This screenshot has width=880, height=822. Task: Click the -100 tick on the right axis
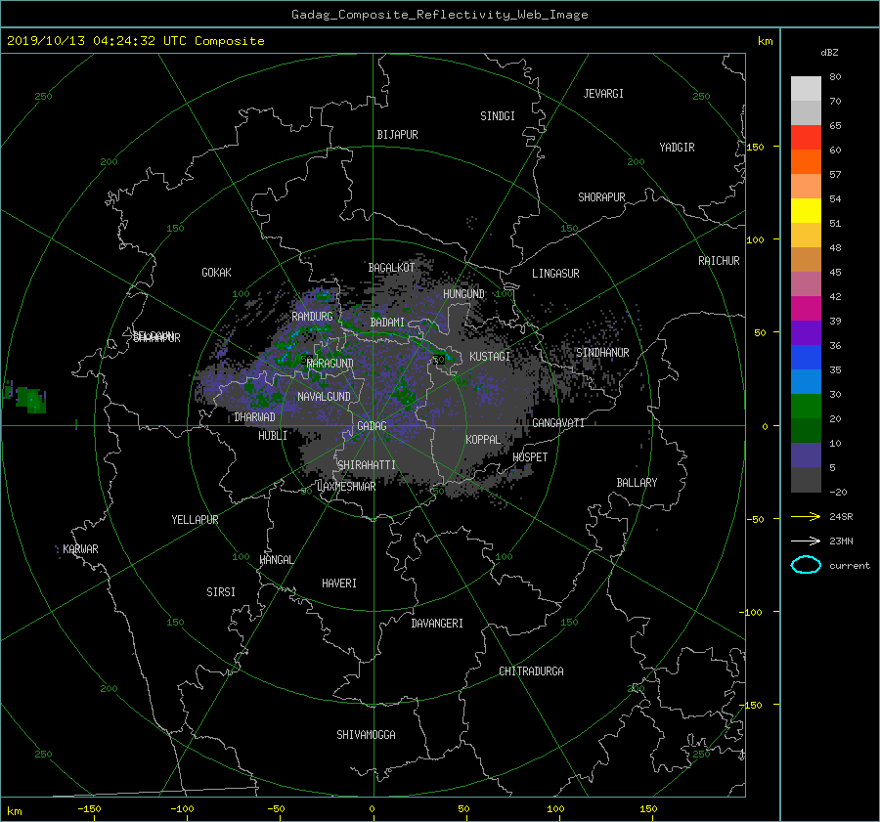click(750, 612)
